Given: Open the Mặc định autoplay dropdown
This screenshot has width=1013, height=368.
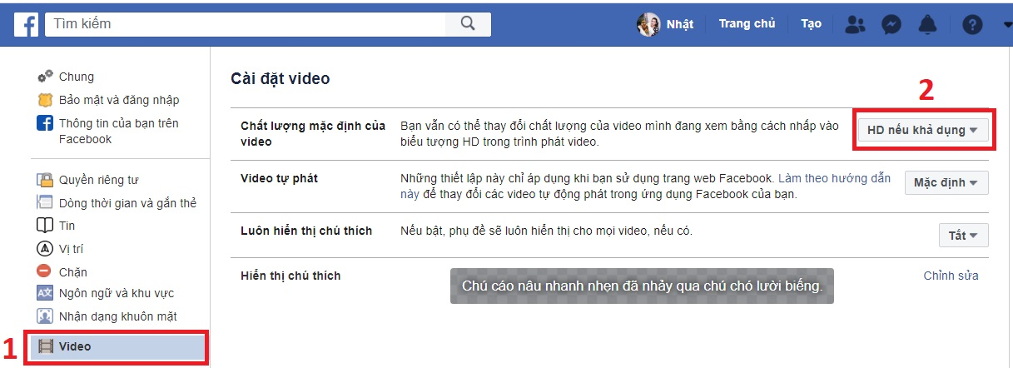Looking at the screenshot, I should [x=946, y=182].
